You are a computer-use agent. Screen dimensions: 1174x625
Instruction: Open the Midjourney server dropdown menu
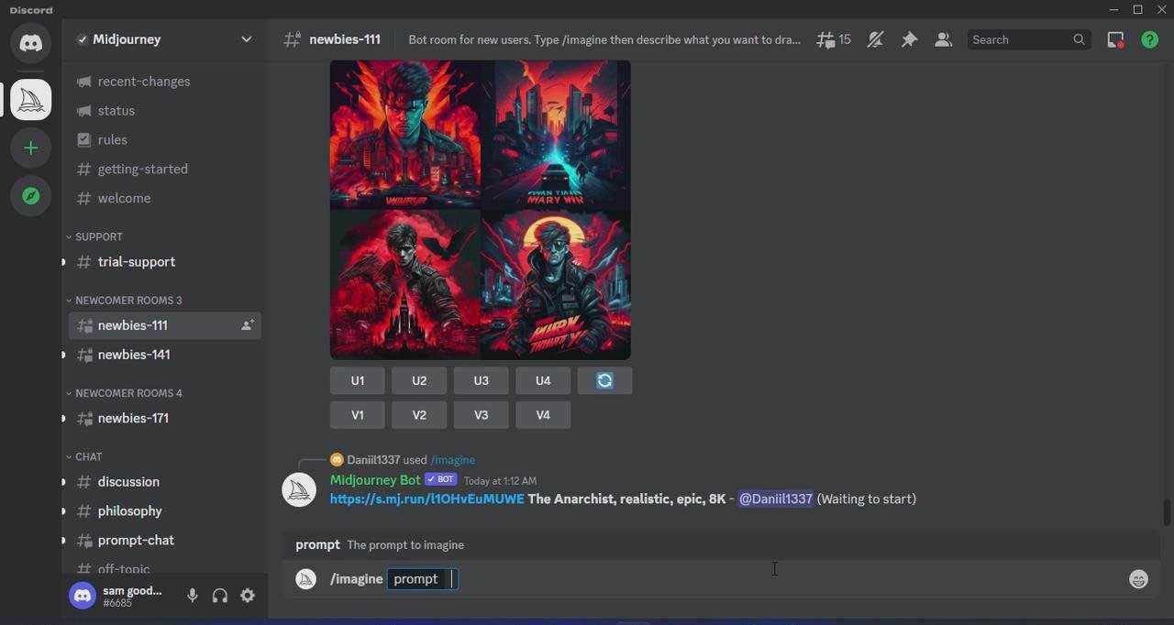tap(246, 39)
